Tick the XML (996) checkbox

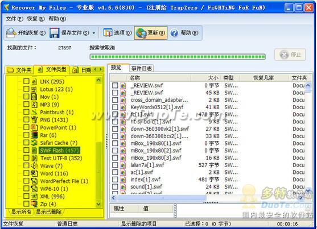26,196
